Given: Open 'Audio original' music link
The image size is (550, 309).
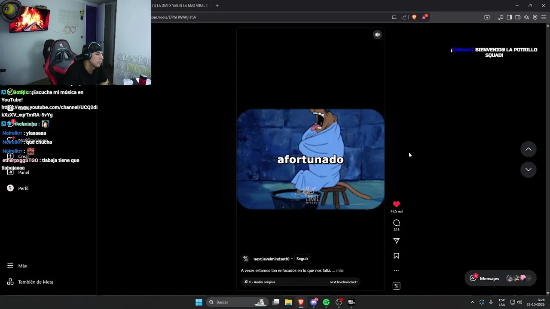Looking at the screenshot, I should point(262,282).
